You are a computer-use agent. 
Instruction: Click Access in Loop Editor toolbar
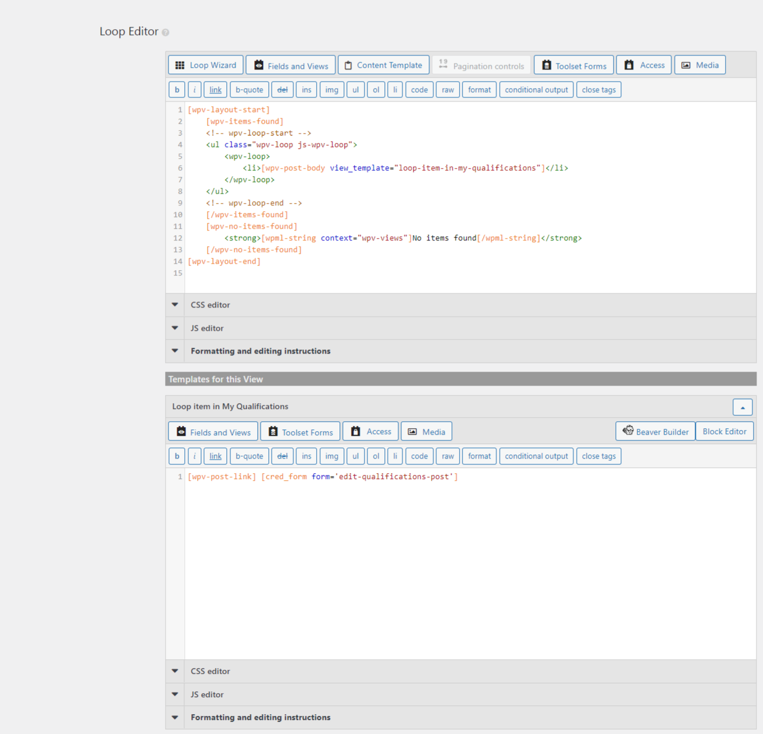point(645,65)
